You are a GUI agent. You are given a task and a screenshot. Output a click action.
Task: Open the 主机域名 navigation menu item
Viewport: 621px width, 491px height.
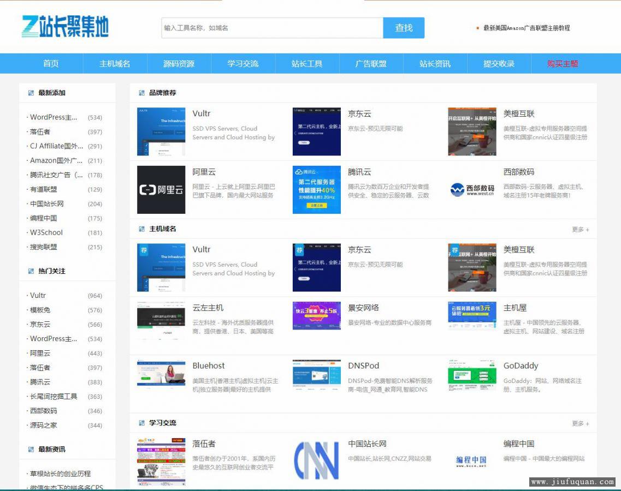click(x=115, y=64)
